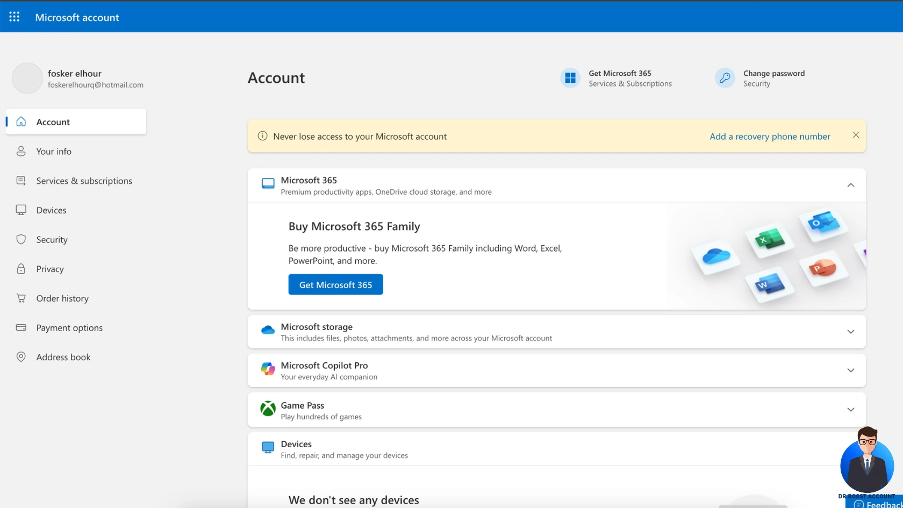The height and width of the screenshot is (508, 903).
Task: Click the Microsoft storage heading
Action: coord(317,326)
